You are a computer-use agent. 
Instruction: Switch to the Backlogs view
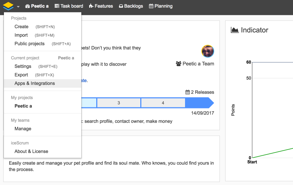pyautogui.click(x=131, y=6)
